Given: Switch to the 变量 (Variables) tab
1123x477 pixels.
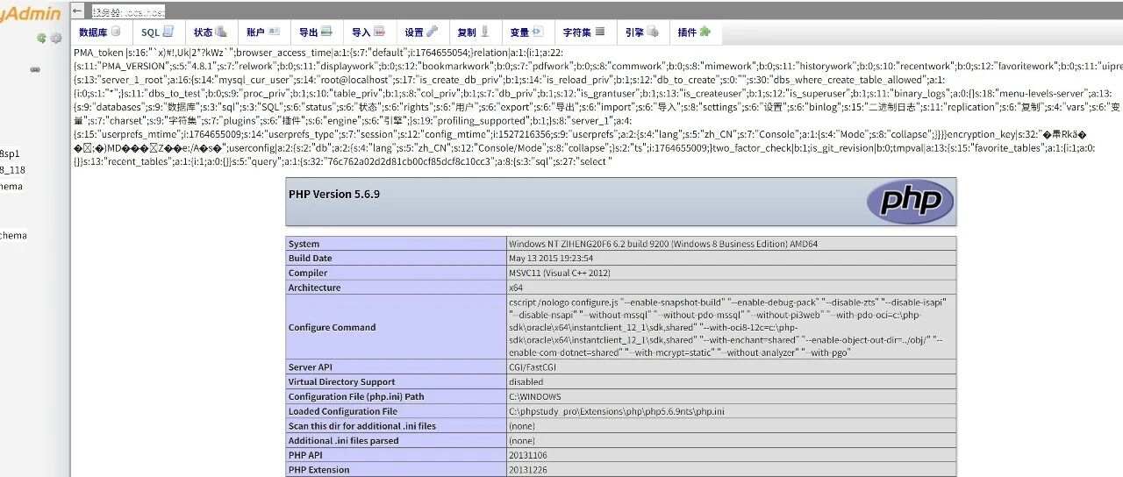Looking at the screenshot, I should point(526,32).
